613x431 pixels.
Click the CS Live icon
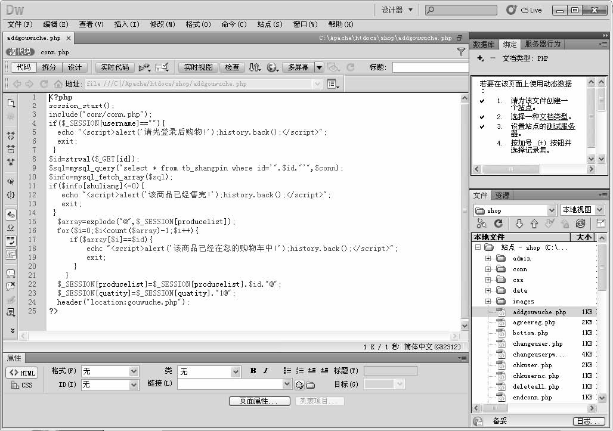(510, 10)
